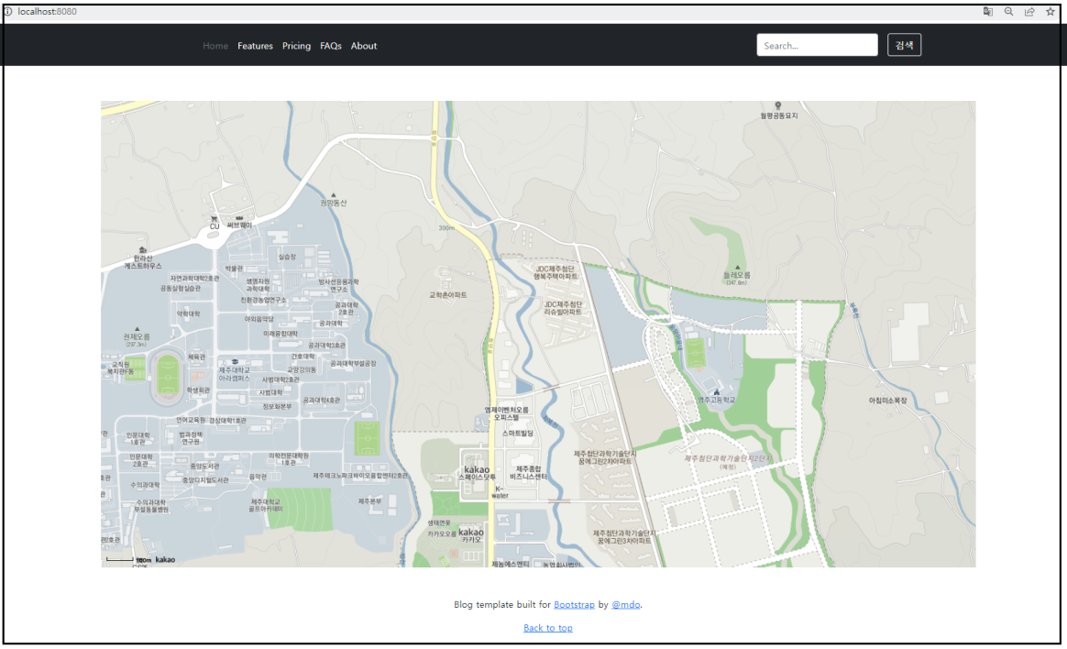Click the 제주본부 label on map

click(x=370, y=501)
